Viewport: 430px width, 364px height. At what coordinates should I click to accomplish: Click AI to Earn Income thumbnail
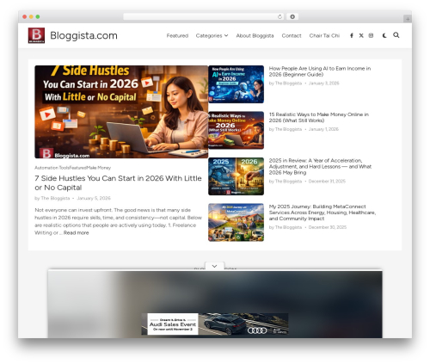tap(236, 84)
